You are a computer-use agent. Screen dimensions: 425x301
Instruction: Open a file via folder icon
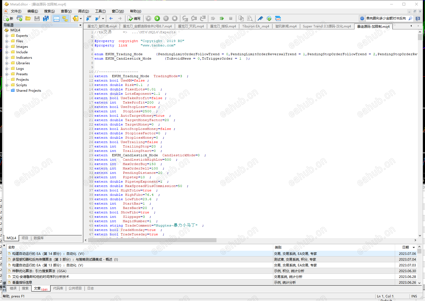(28, 18)
